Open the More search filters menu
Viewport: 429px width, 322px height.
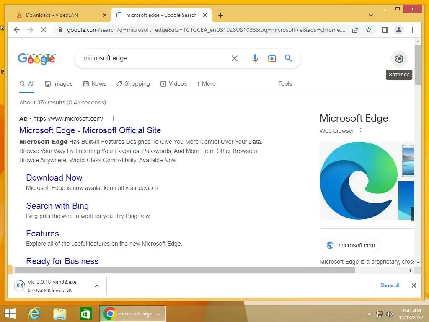pyautogui.click(x=206, y=83)
